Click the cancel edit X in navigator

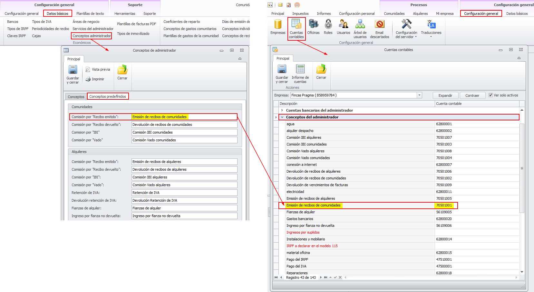(x=340, y=277)
